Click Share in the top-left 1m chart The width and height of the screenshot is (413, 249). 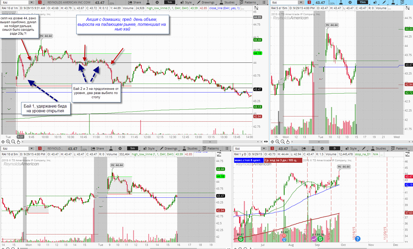tap(134, 2)
